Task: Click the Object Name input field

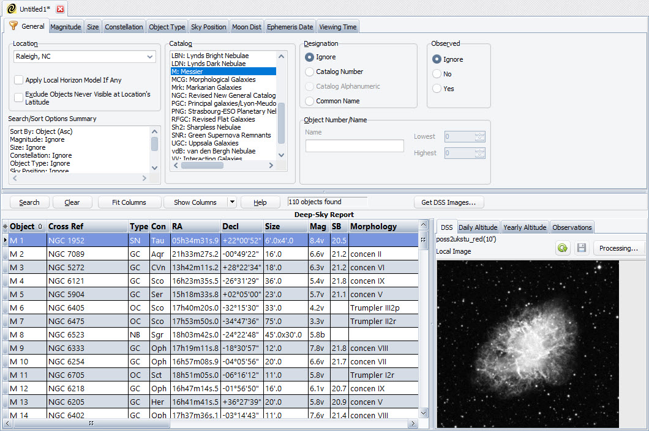Action: (x=355, y=146)
